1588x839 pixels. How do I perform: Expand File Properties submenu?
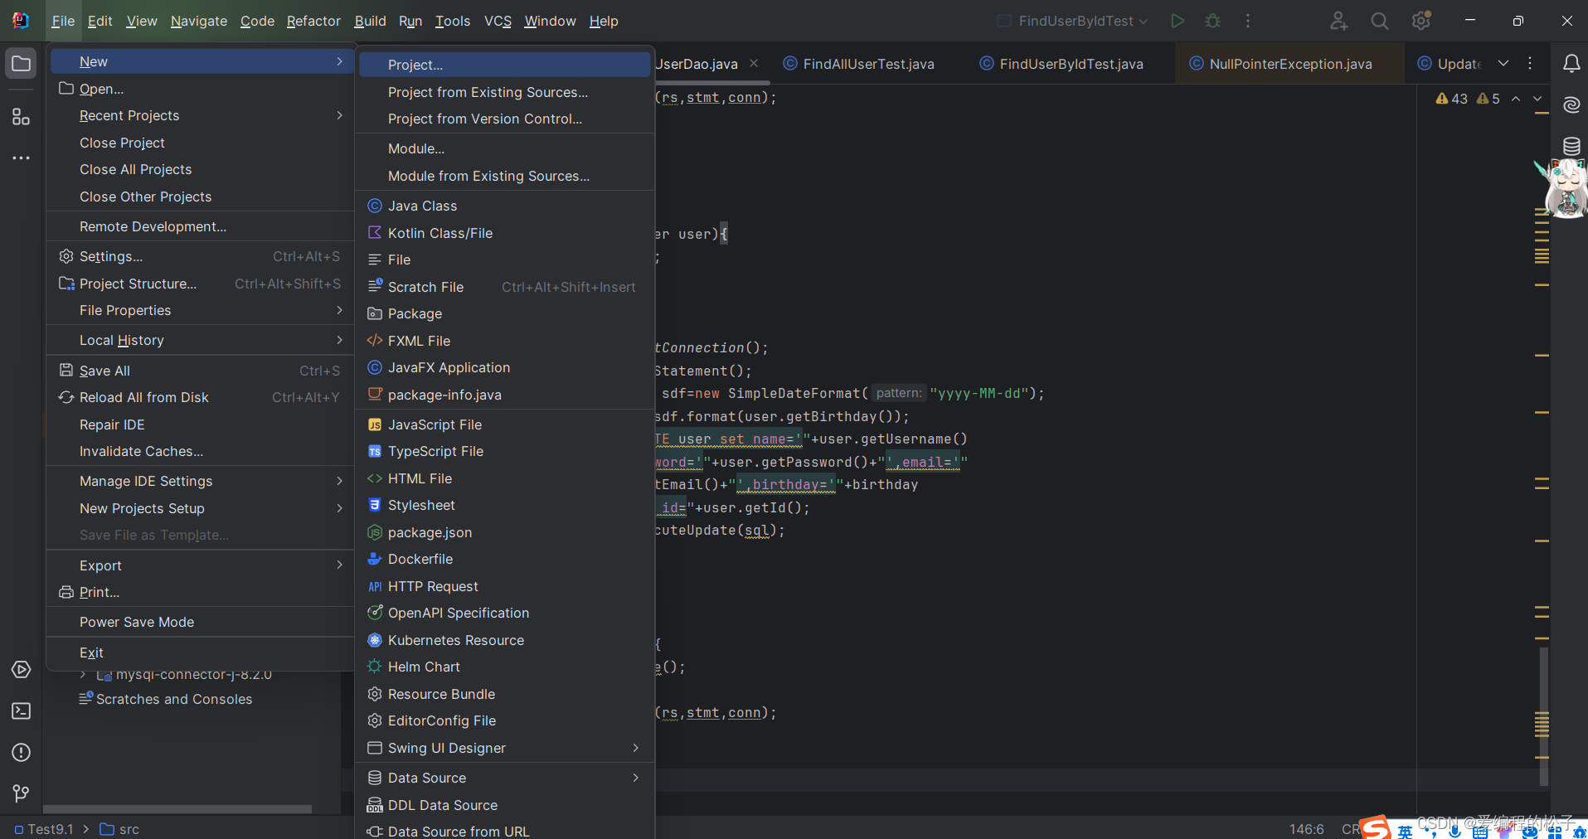(x=202, y=310)
